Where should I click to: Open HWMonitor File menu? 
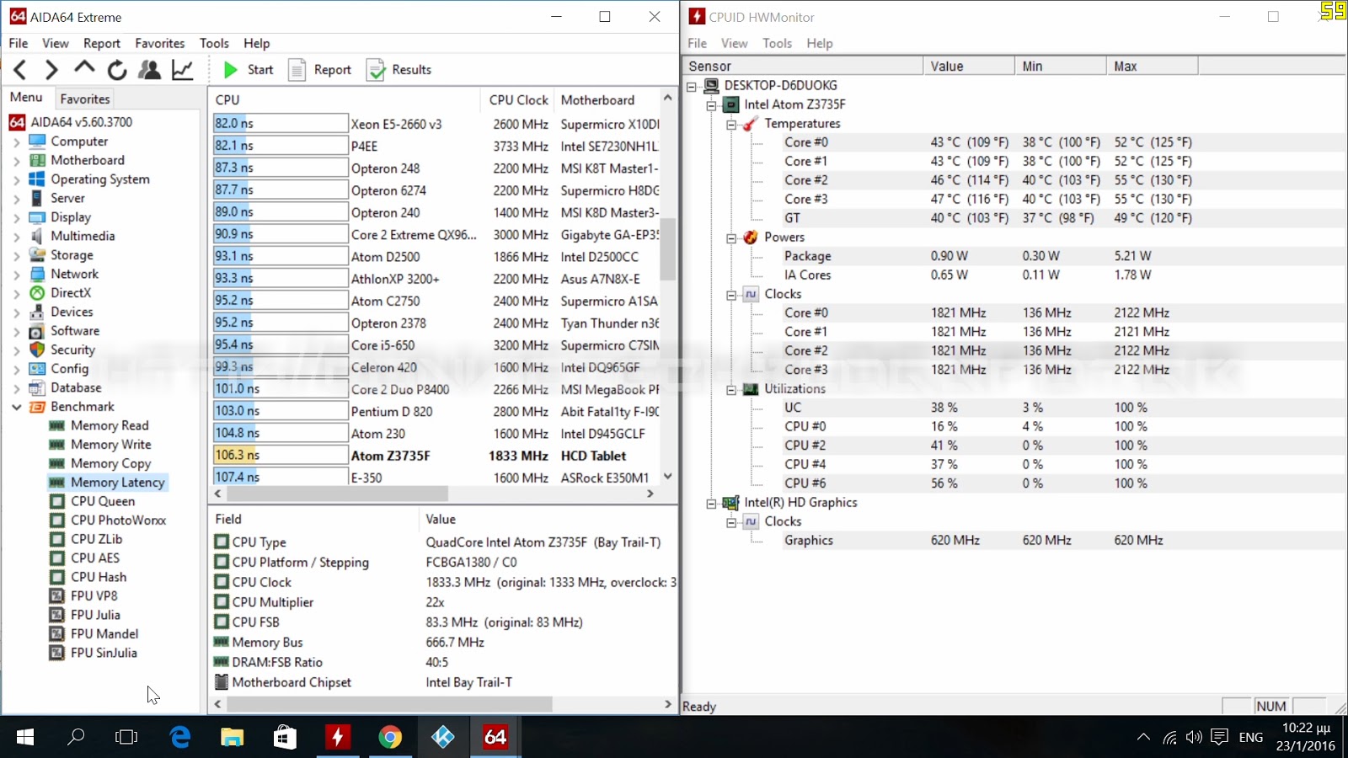pos(698,43)
